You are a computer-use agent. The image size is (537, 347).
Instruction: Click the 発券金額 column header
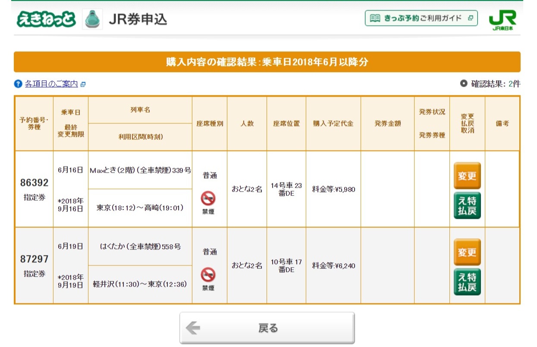pos(387,123)
